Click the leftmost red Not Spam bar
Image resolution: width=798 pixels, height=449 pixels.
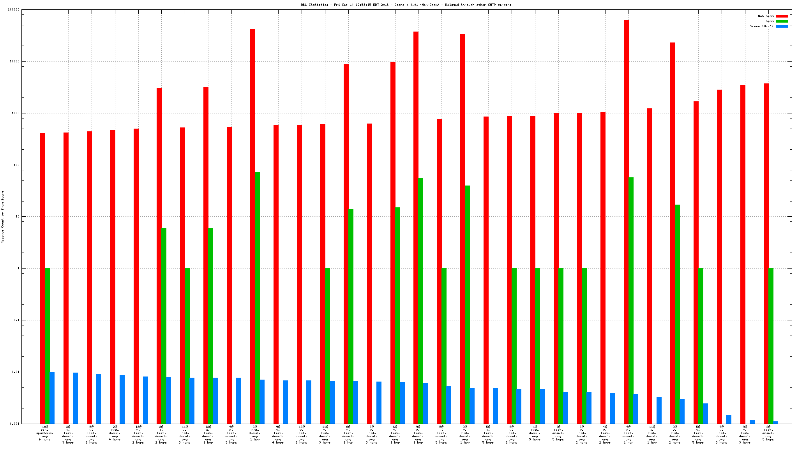point(42,278)
